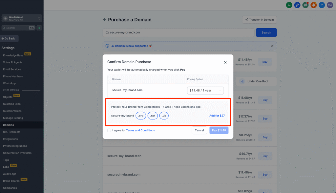Dismiss the .ai domain supported banner
This screenshot has width=336, height=193.
coord(272,46)
